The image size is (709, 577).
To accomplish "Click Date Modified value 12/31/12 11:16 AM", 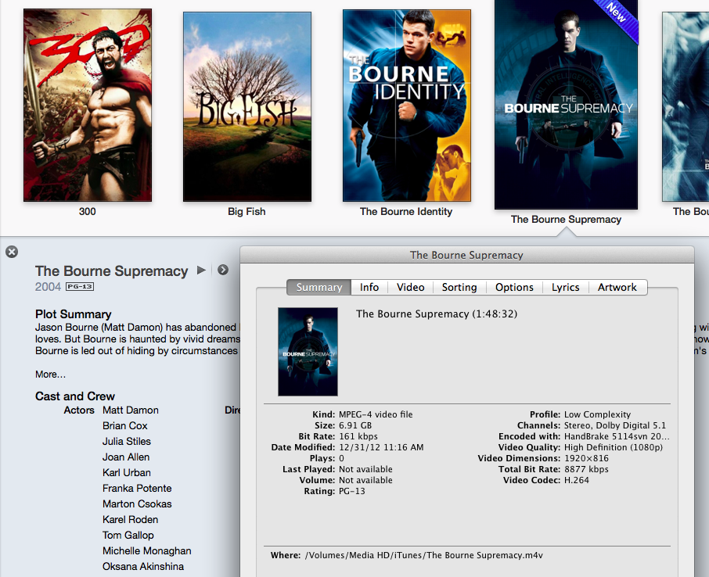I will pyautogui.click(x=381, y=447).
